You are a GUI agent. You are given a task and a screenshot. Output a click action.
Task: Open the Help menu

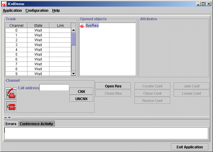(56, 11)
